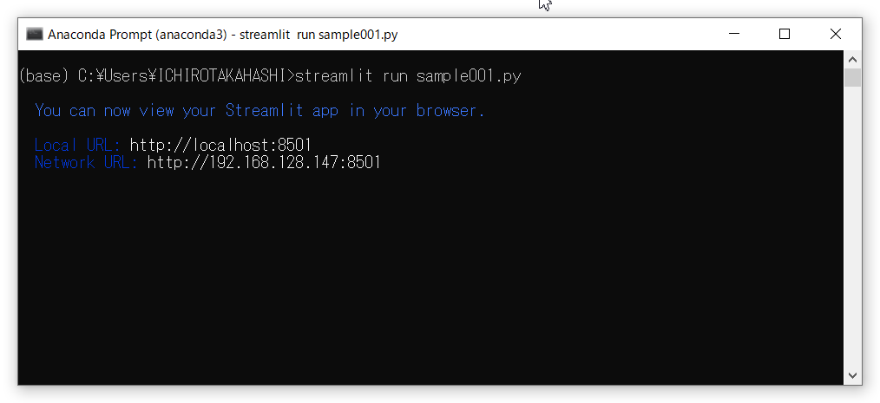The width and height of the screenshot is (880, 403).
Task: Close the Anaconda Prompt window
Action: tap(835, 35)
